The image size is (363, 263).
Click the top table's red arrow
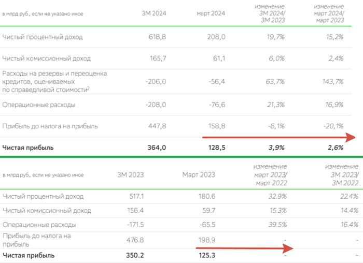pyautogui.click(x=278, y=137)
